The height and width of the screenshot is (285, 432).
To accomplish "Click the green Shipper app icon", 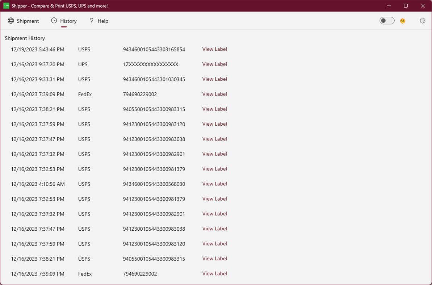I will (6, 6).
